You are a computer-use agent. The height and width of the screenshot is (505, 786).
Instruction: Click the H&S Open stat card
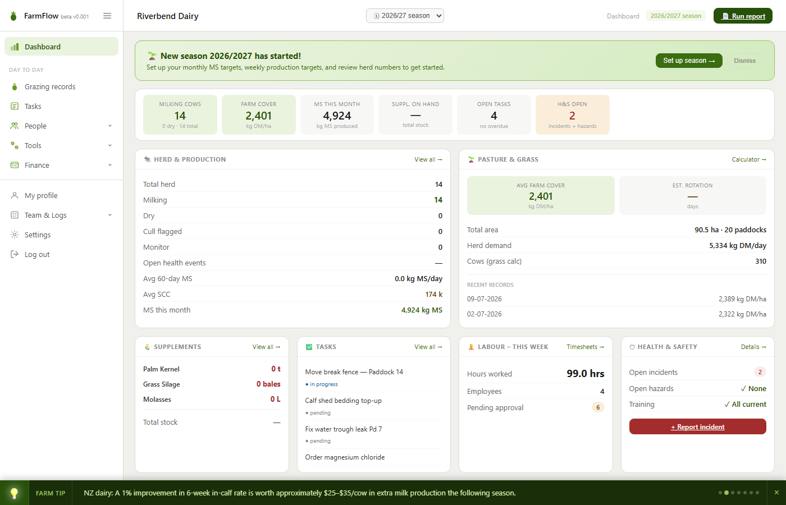(x=572, y=114)
